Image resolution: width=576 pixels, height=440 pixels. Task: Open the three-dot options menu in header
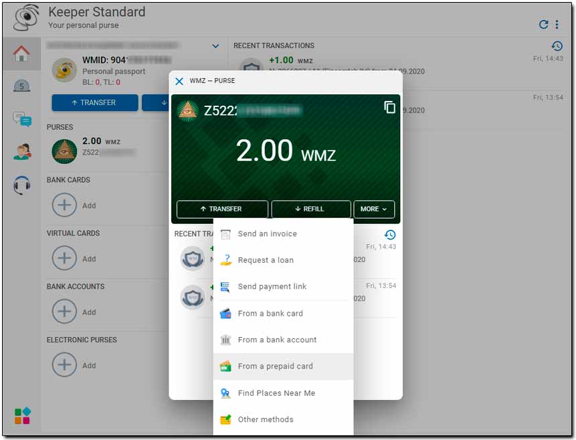pyautogui.click(x=557, y=25)
